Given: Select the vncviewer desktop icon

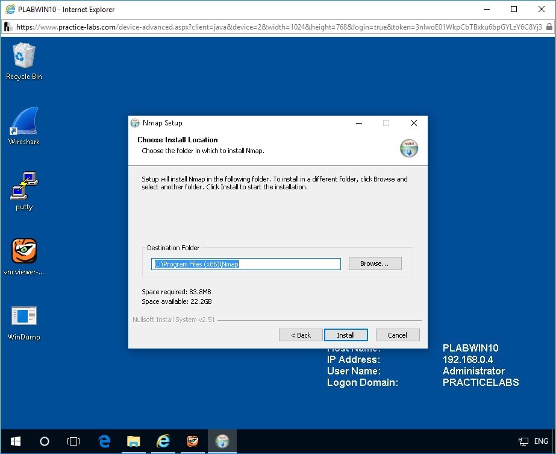Looking at the screenshot, I should (x=23, y=256).
